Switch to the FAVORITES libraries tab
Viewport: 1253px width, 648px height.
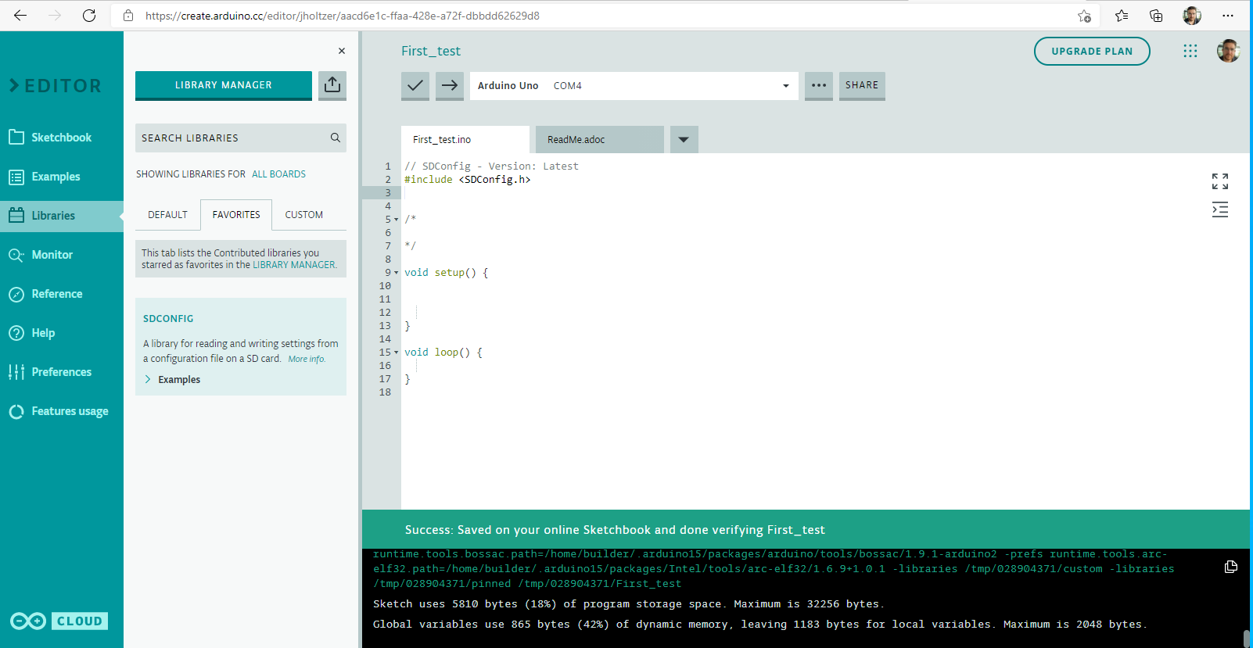(236, 215)
